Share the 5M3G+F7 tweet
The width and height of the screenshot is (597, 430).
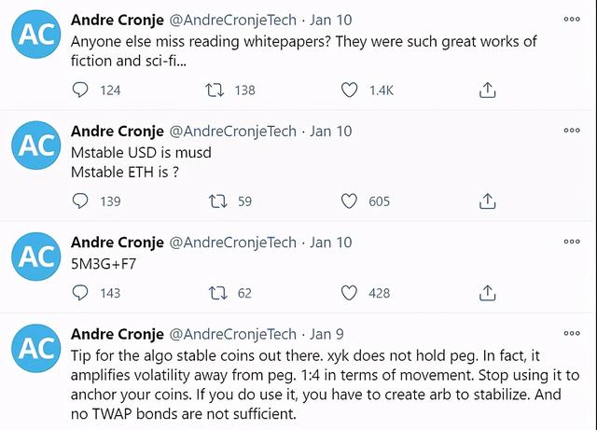coord(487,293)
